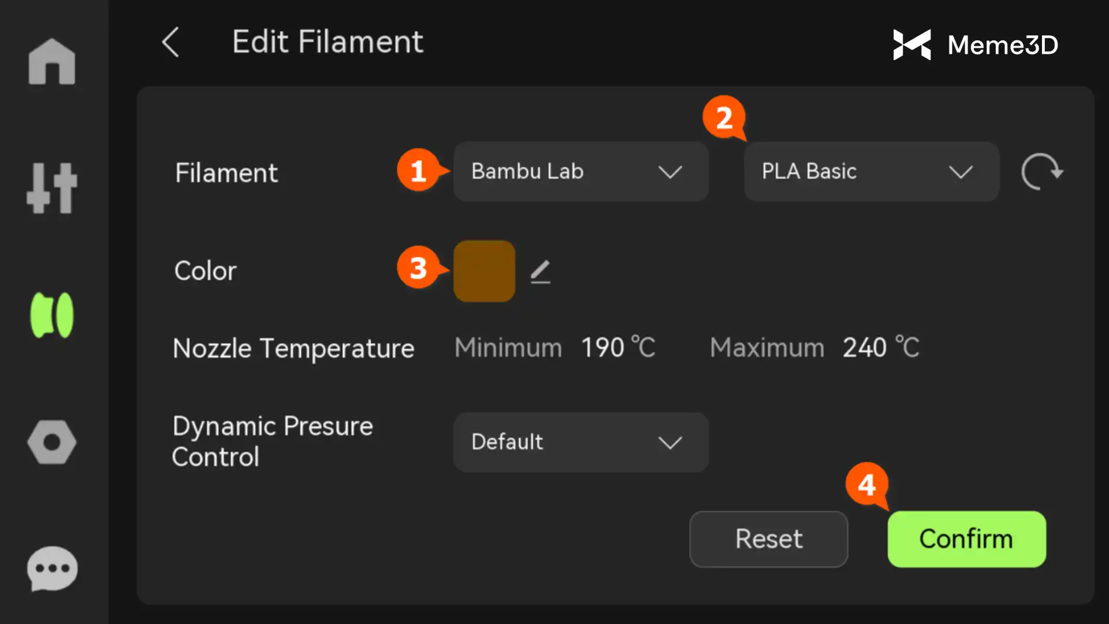Click the Nozzle Temperature label
This screenshot has height=624, width=1109.
(293, 348)
